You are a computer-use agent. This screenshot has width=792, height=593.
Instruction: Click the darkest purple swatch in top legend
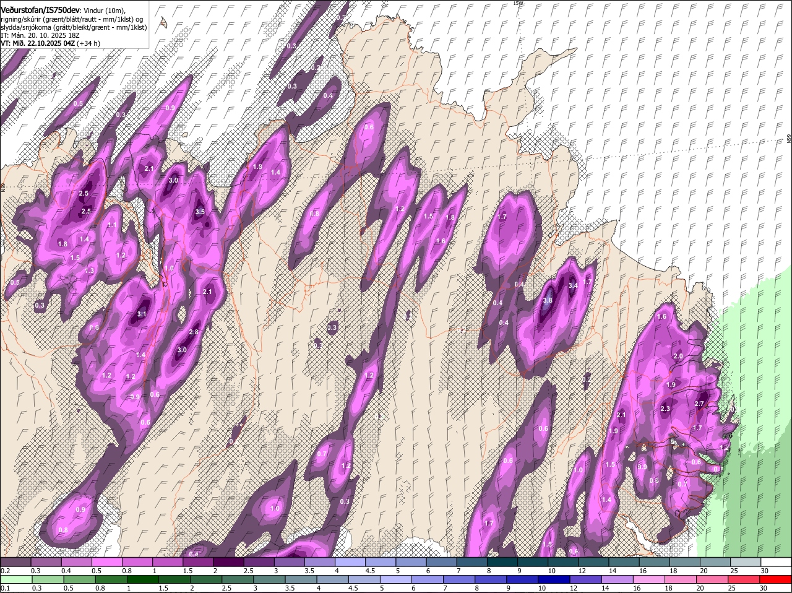228,562
